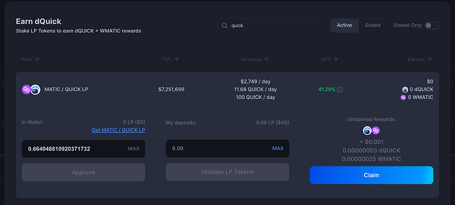
Task: Click the Earn dQuick heading
Action: [38, 22]
